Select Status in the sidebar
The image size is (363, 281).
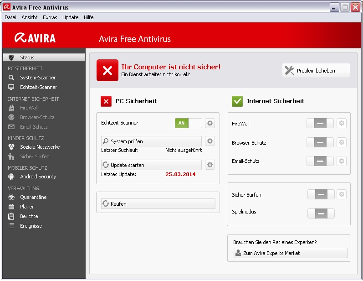(x=44, y=57)
